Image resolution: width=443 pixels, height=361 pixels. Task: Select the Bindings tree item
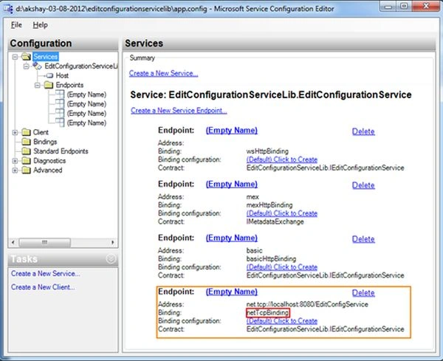point(45,142)
